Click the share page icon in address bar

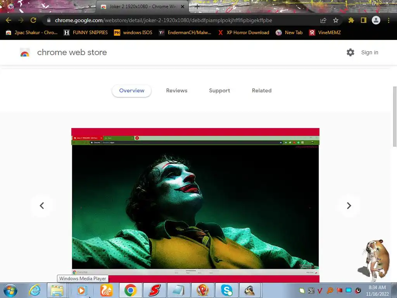click(323, 20)
